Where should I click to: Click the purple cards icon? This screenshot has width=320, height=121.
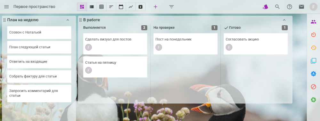tap(265, 7)
